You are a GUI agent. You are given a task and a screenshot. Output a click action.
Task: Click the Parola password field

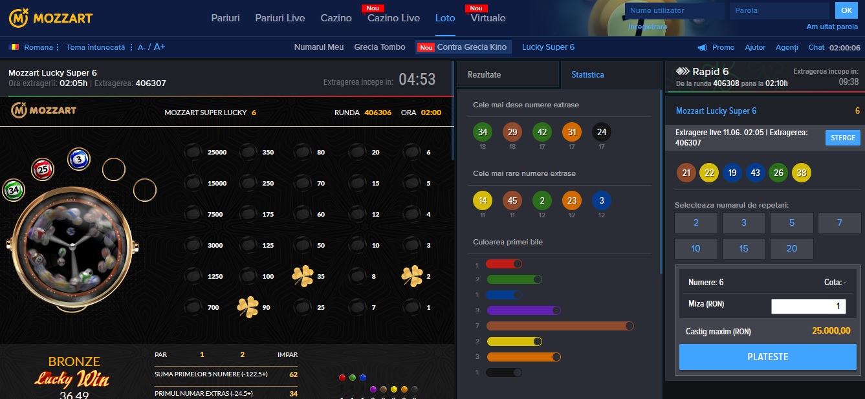(780, 10)
